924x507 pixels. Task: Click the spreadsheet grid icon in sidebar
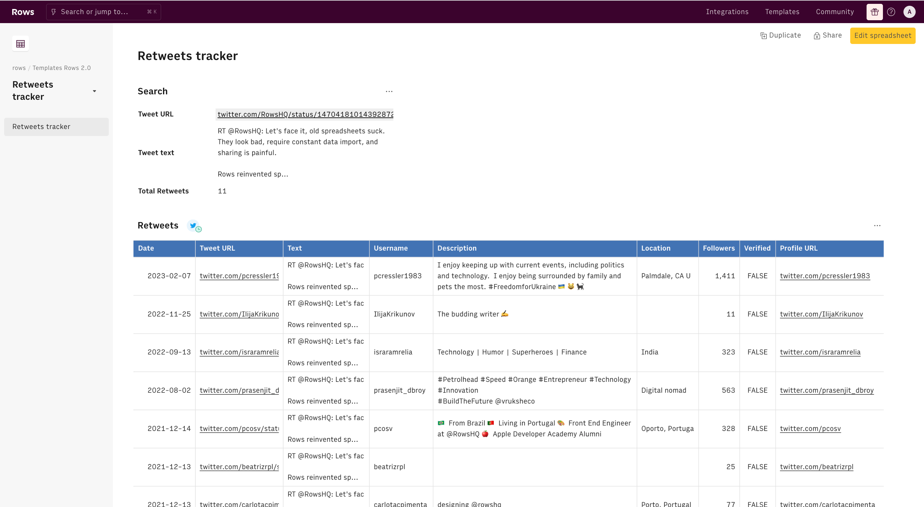[21, 44]
